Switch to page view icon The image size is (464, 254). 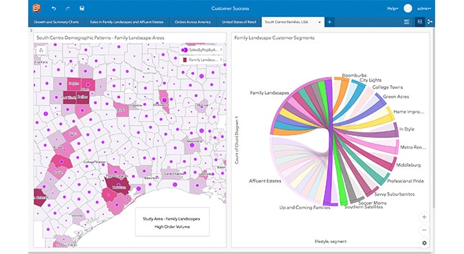pyautogui.click(x=419, y=22)
